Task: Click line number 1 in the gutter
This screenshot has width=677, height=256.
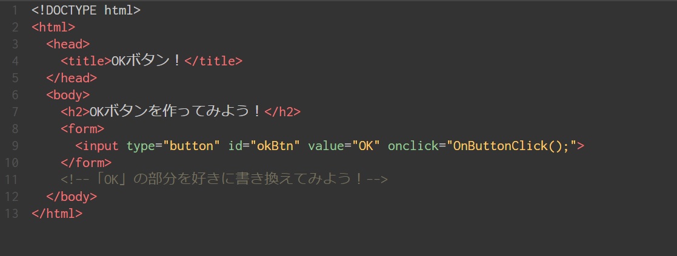Action: 15,10
